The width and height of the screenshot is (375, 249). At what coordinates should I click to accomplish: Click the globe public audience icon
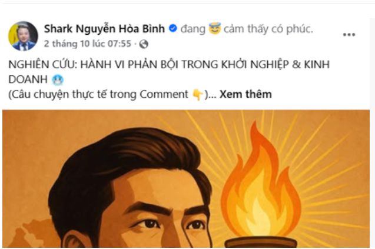[x=144, y=44]
